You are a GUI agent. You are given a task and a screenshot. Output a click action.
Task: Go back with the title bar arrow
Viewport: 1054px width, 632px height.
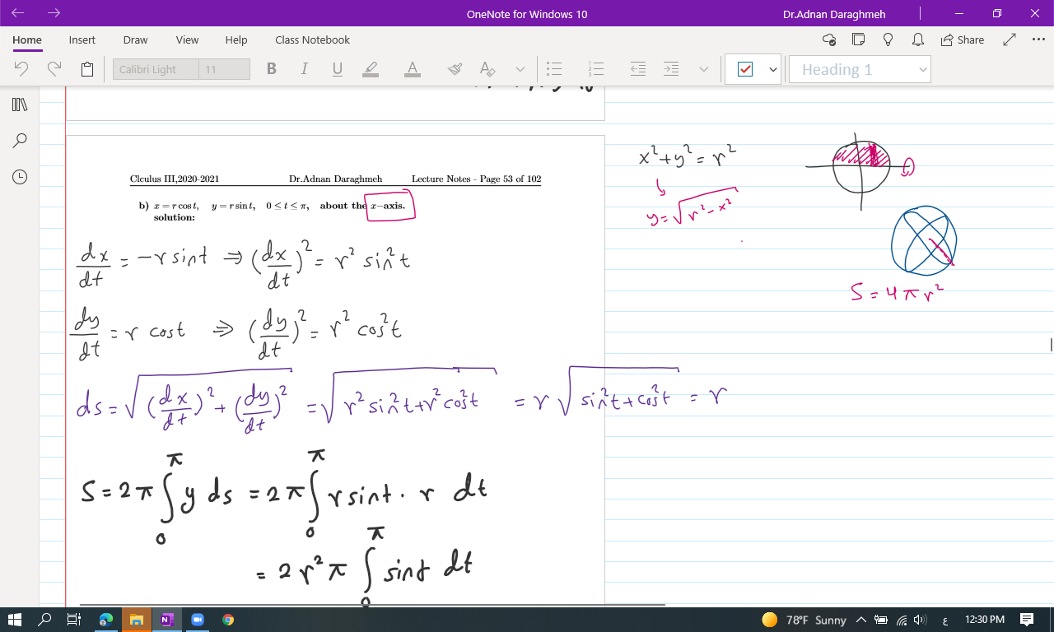(19, 13)
